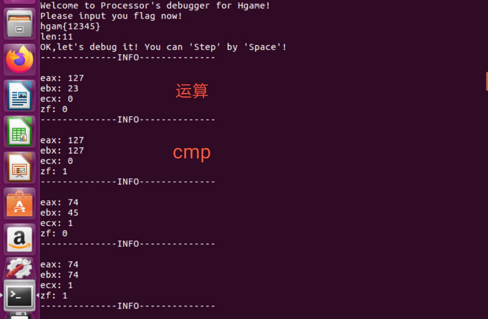The height and width of the screenshot is (319, 488).
Task: Click the partially hidden bottom dock icon
Action: (x=19, y=315)
